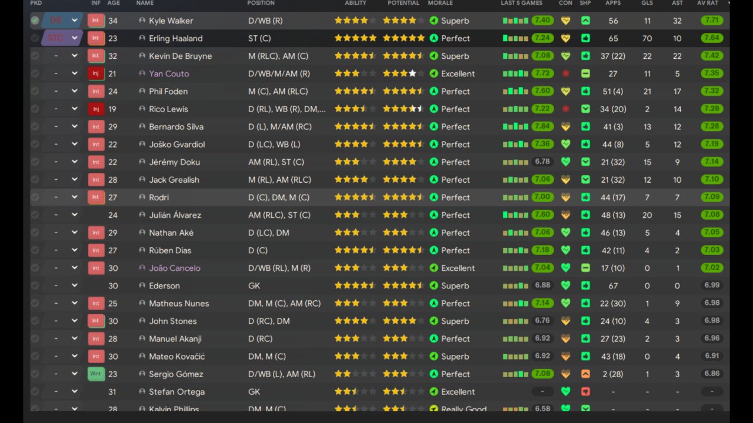
Task: Click Yan Couto's Excellent morale icon
Action: point(434,73)
